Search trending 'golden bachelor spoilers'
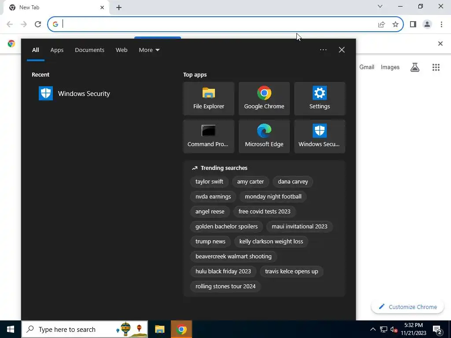Screen dimensions: 451x338 (x=226, y=227)
